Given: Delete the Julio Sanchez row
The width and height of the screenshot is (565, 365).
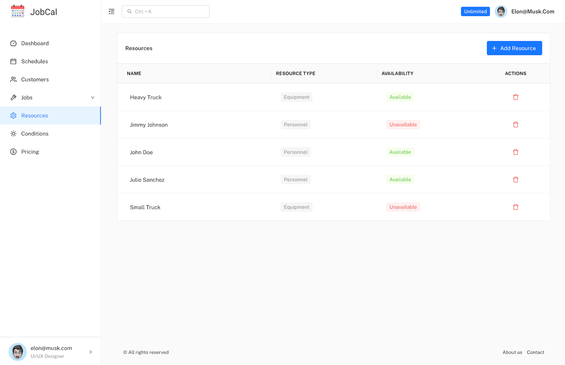Looking at the screenshot, I should (516, 180).
